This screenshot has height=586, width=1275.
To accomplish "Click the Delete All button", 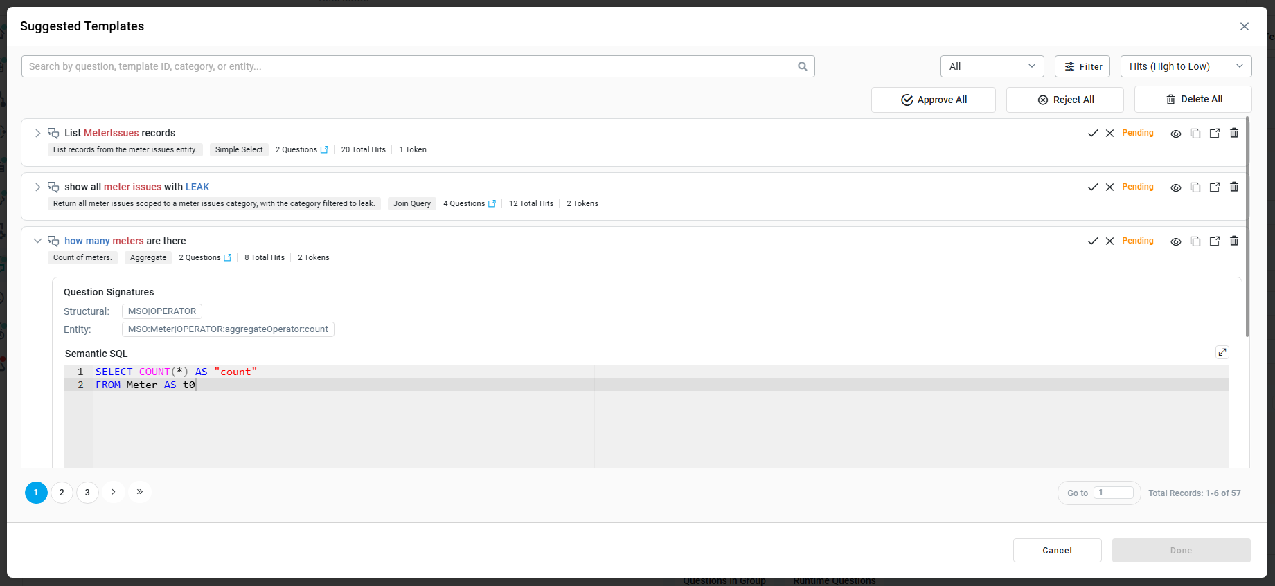I will 1193,99.
